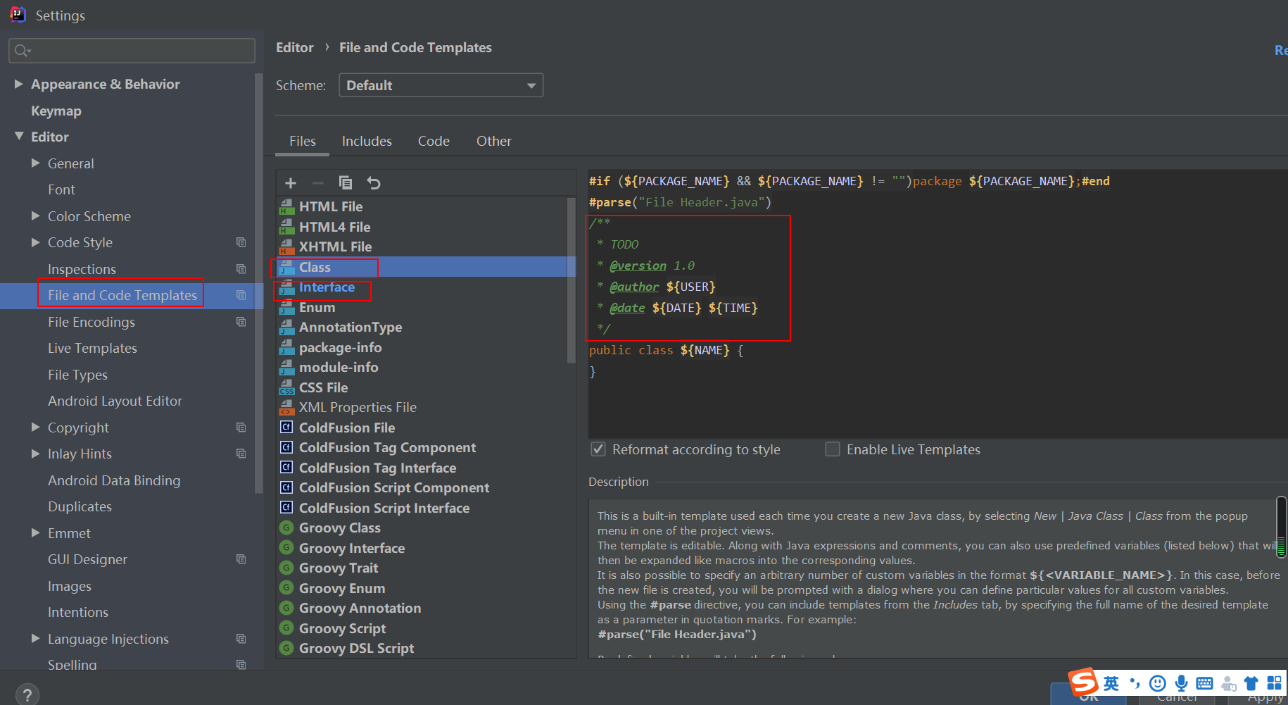This screenshot has width=1288, height=705.
Task: Enable Live Templates checkbox
Action: pyautogui.click(x=833, y=449)
